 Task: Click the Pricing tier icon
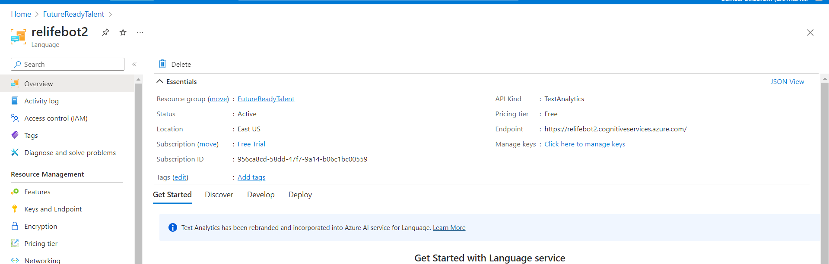[15, 243]
